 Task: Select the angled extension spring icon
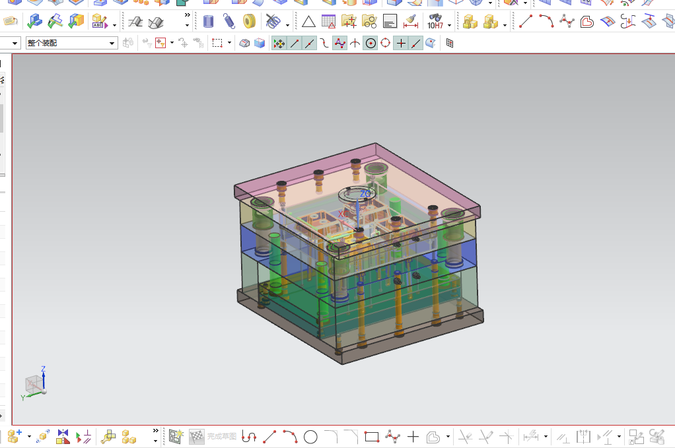229,21
